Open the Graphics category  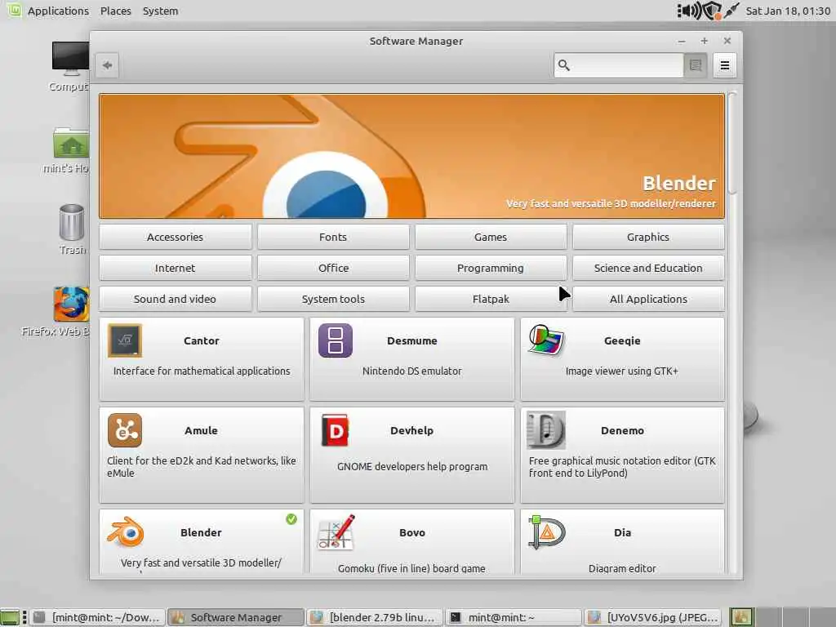pyautogui.click(x=648, y=237)
